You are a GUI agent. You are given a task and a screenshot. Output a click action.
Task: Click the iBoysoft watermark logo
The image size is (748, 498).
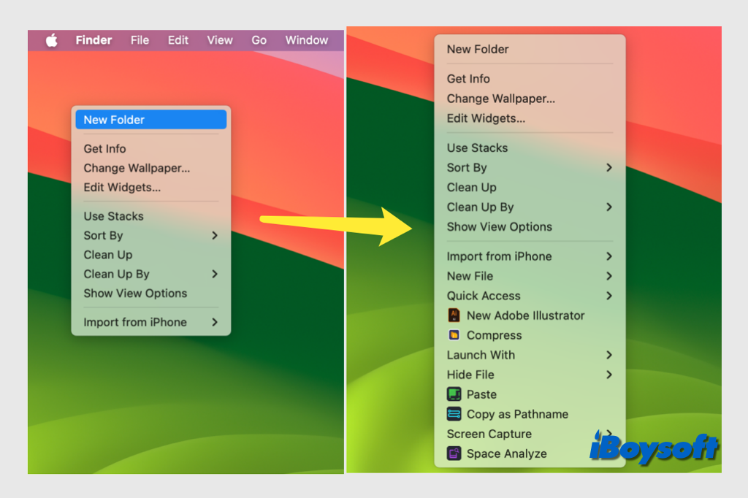pos(654,447)
